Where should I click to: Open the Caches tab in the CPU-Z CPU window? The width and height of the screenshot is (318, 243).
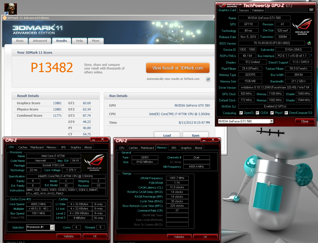pyautogui.click(x=23, y=147)
